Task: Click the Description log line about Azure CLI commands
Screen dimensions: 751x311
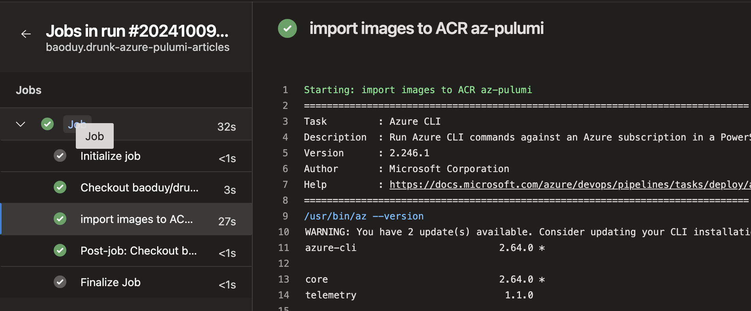Action: tap(528, 137)
